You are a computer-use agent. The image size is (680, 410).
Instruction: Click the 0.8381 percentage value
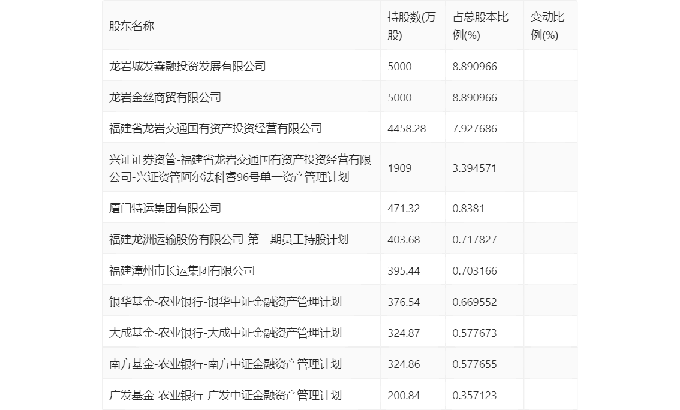468,209
